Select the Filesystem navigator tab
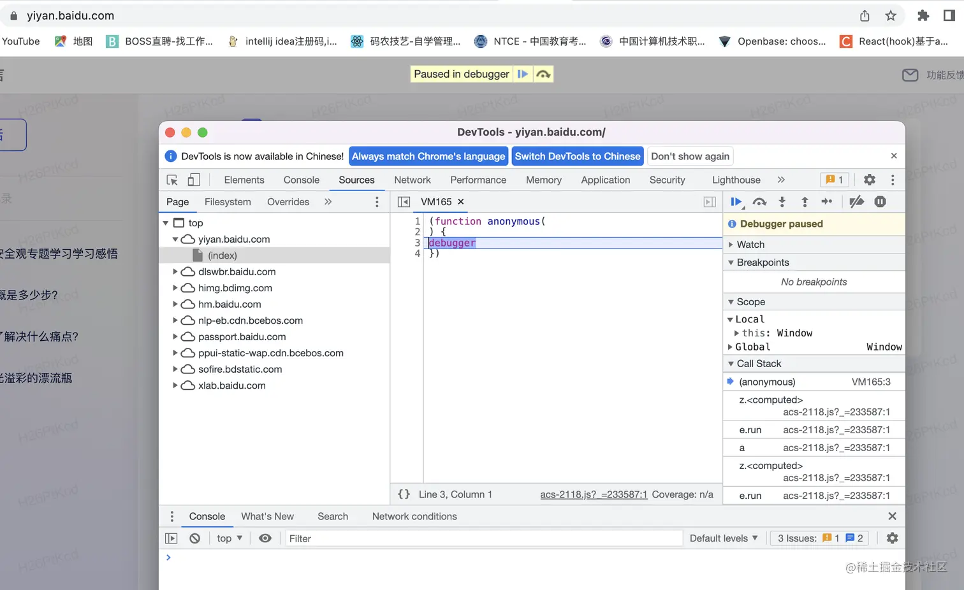The width and height of the screenshot is (964, 590). [x=228, y=202]
